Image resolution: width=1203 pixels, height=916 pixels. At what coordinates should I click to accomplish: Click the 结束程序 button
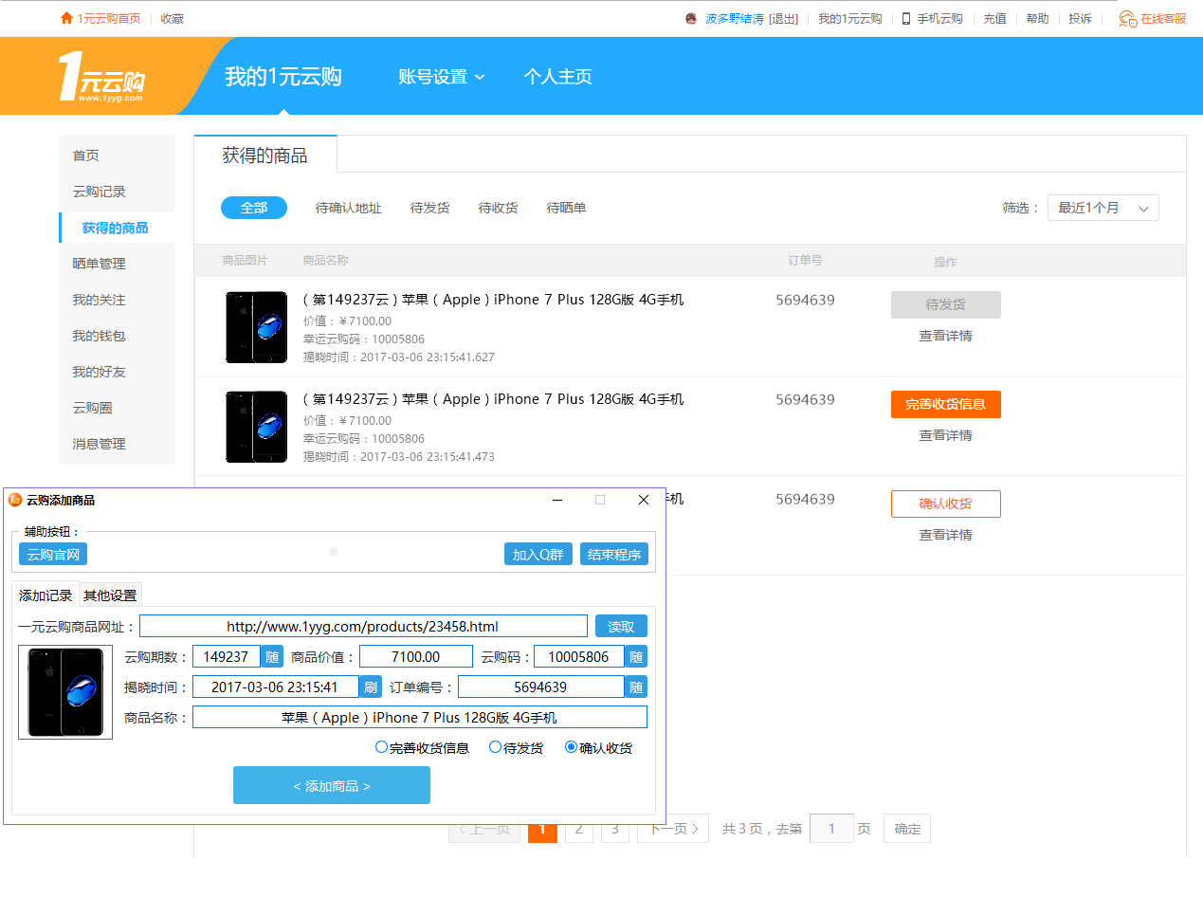(613, 555)
